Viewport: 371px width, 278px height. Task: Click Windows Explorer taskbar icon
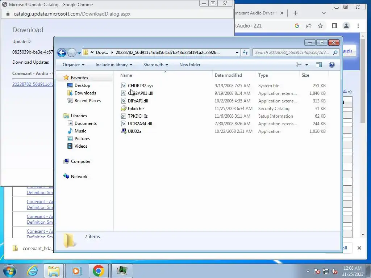[54, 271]
